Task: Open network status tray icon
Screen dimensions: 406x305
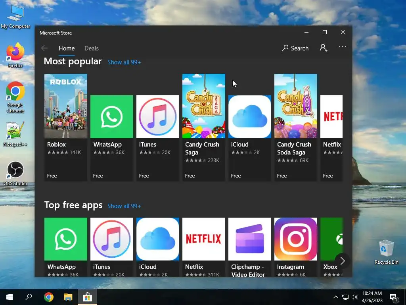Action: tap(345, 297)
